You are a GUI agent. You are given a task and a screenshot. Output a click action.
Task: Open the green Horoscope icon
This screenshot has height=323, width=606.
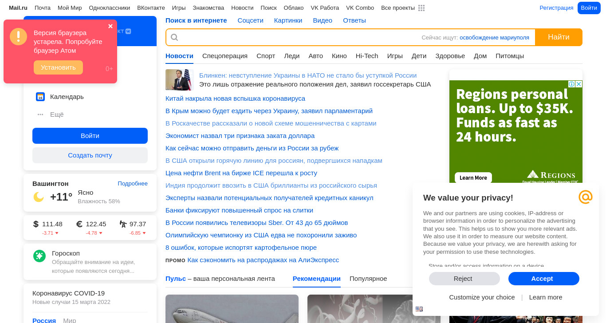click(x=39, y=256)
